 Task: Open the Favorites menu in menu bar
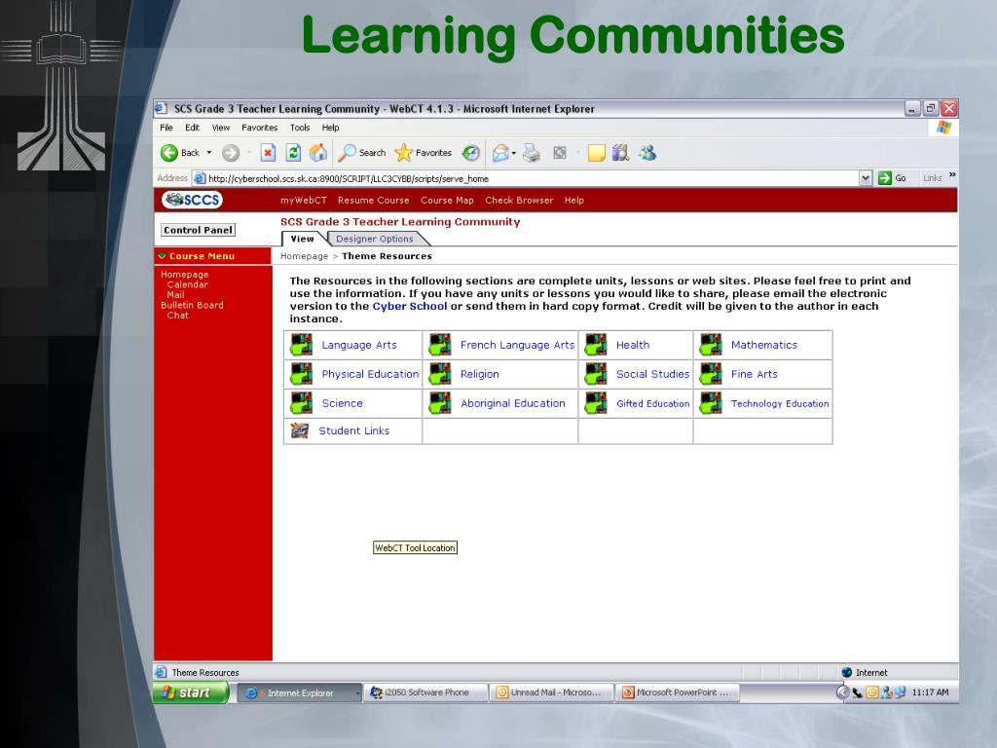pos(259,128)
